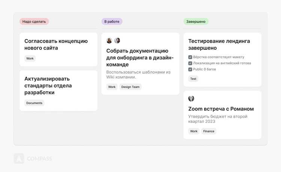Open the Zoom встреча с Романом title
This screenshot has height=172, width=281.
point(221,109)
